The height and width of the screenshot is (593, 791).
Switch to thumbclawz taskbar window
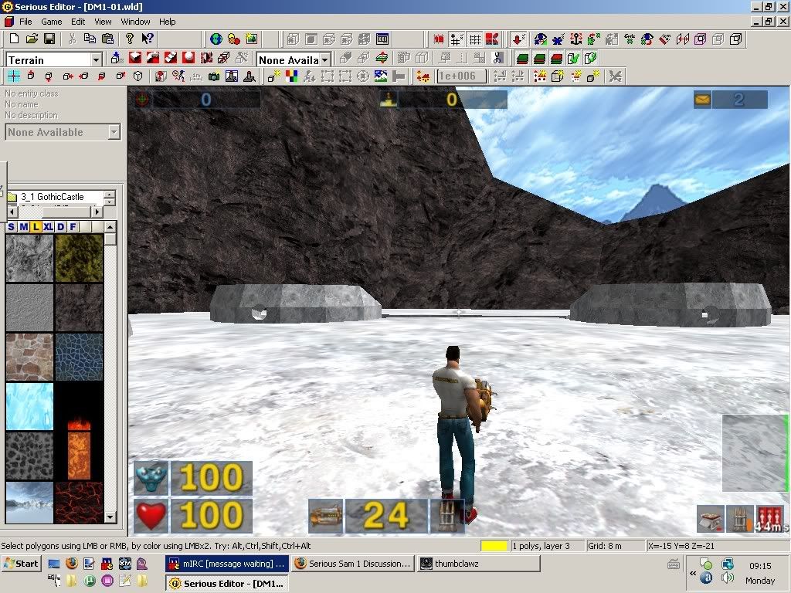(x=479, y=563)
